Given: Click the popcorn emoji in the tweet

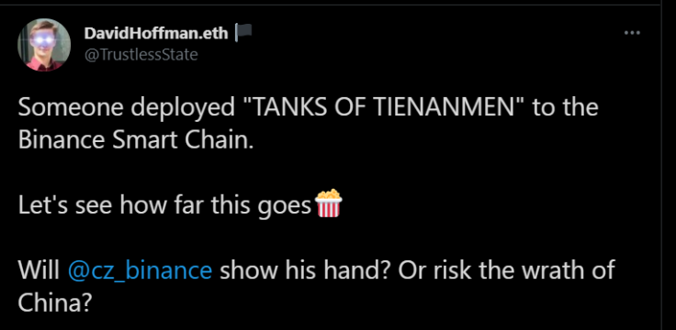Looking at the screenshot, I should pos(329,203).
